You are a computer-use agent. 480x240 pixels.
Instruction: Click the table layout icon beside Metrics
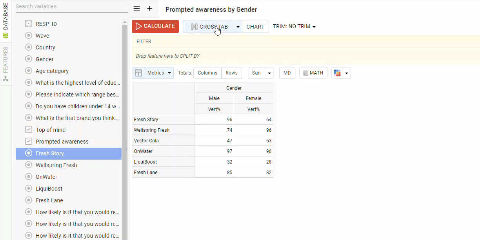(x=138, y=73)
